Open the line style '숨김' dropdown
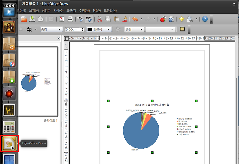The image size is (239, 164). click(x=51, y=30)
